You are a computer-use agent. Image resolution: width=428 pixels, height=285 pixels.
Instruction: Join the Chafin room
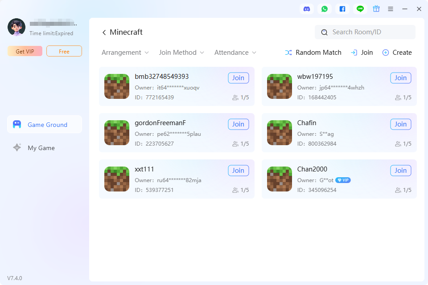pos(401,124)
